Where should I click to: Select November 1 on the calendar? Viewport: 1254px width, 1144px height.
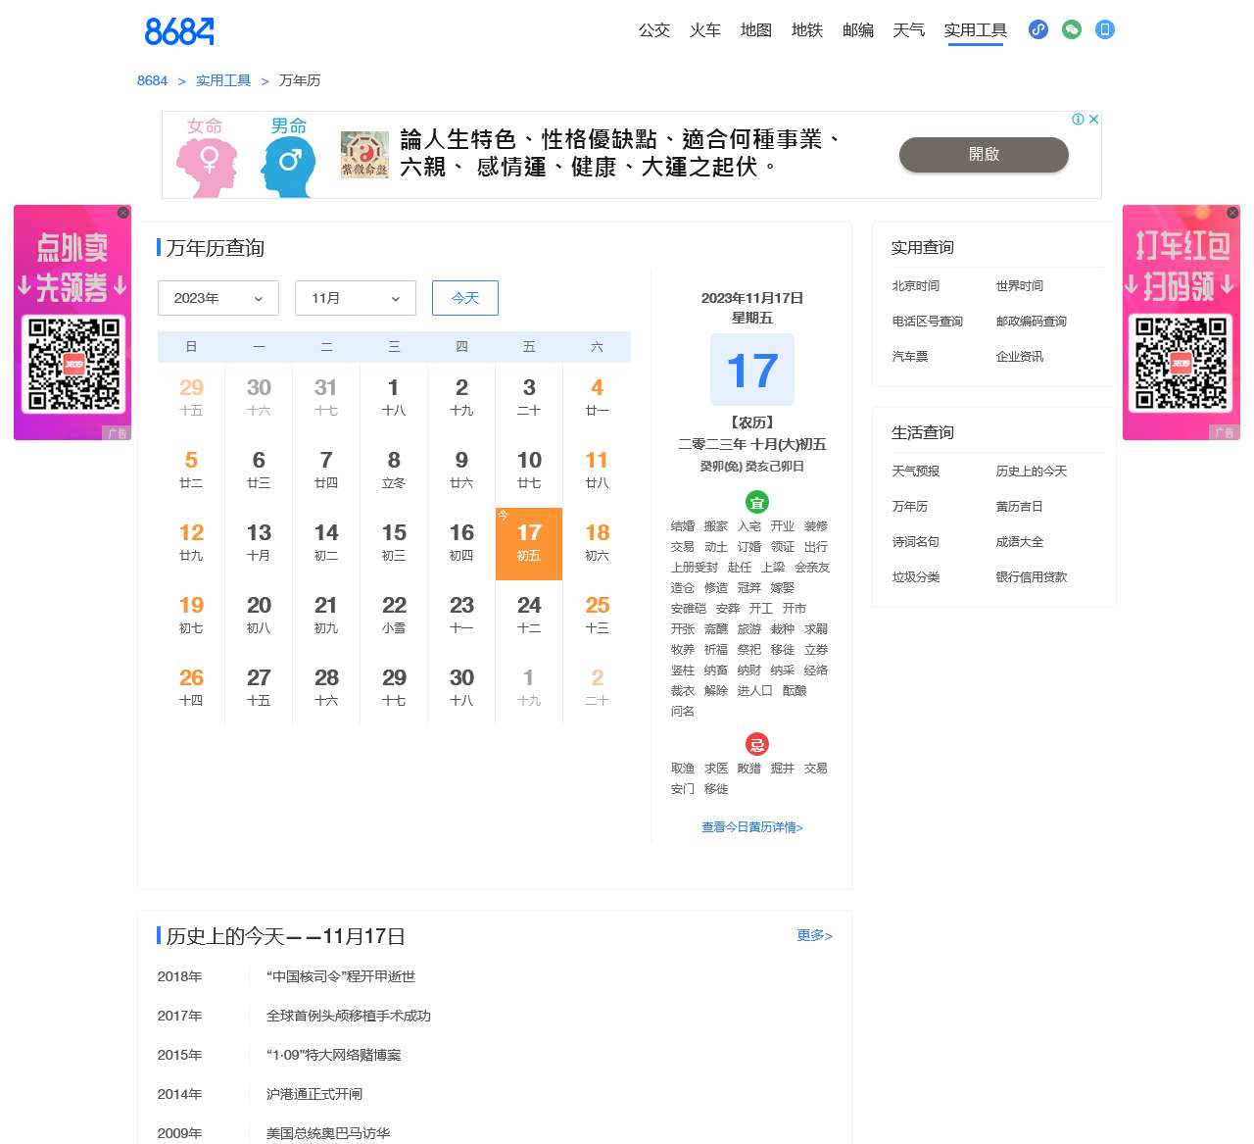pos(394,399)
